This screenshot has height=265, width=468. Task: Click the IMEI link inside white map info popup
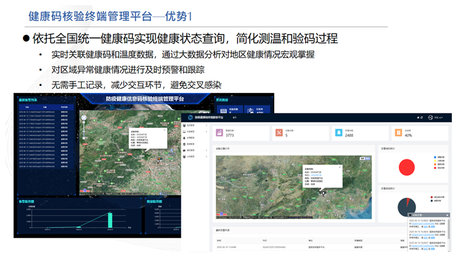[x=316, y=175]
